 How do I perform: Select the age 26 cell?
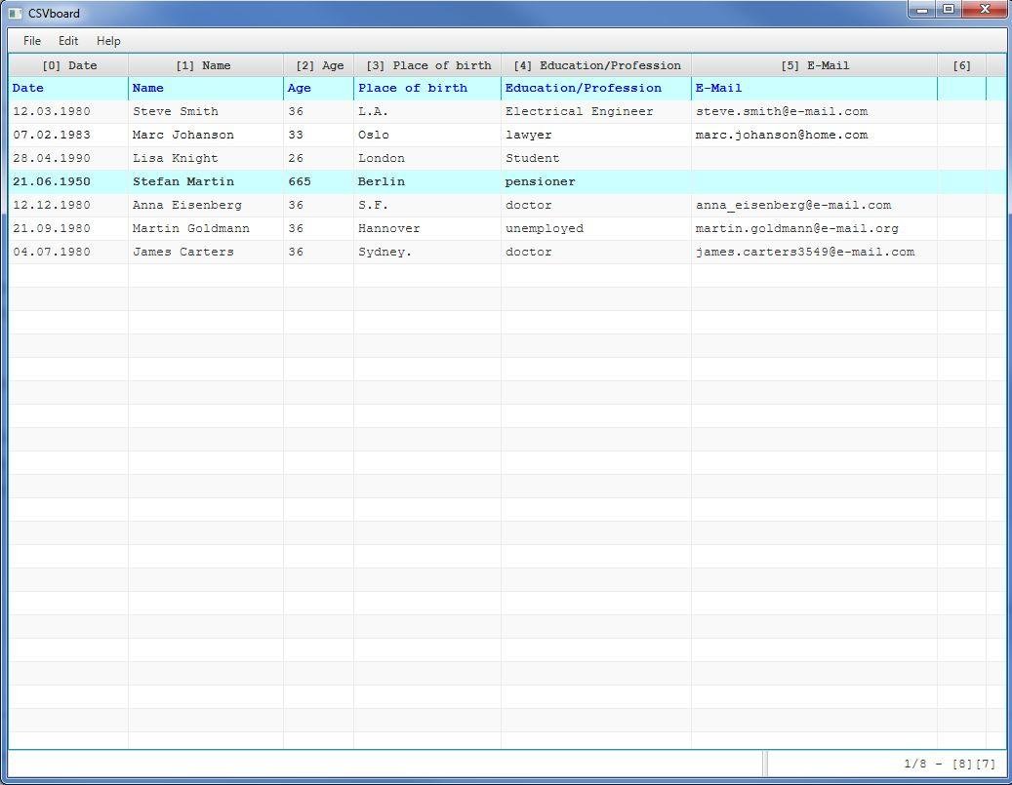pyautogui.click(x=319, y=158)
